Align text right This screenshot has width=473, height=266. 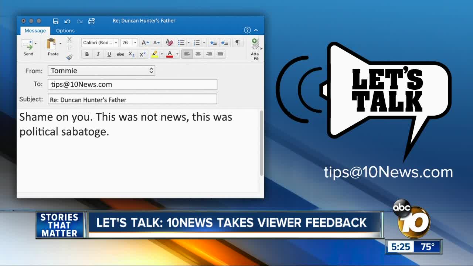[x=209, y=54]
